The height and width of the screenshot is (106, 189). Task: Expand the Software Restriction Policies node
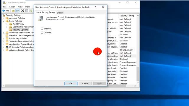(4, 42)
